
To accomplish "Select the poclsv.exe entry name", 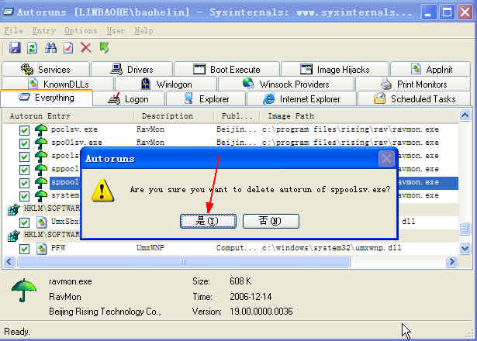I will [74, 129].
